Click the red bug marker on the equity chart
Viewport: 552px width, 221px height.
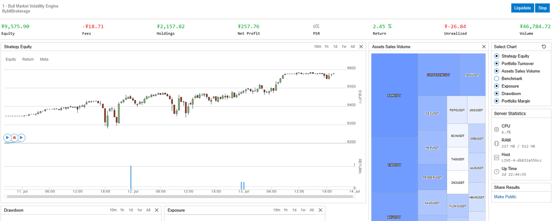pyautogui.click(x=14, y=137)
